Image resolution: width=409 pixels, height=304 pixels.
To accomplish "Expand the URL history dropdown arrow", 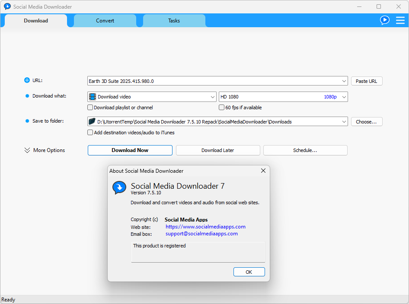I will [344, 81].
